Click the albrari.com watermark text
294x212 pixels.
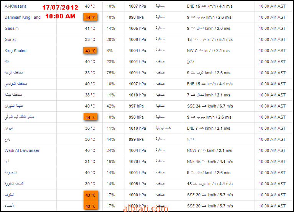146,209
